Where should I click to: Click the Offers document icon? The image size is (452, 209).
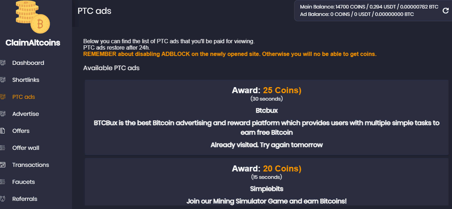[3, 131]
